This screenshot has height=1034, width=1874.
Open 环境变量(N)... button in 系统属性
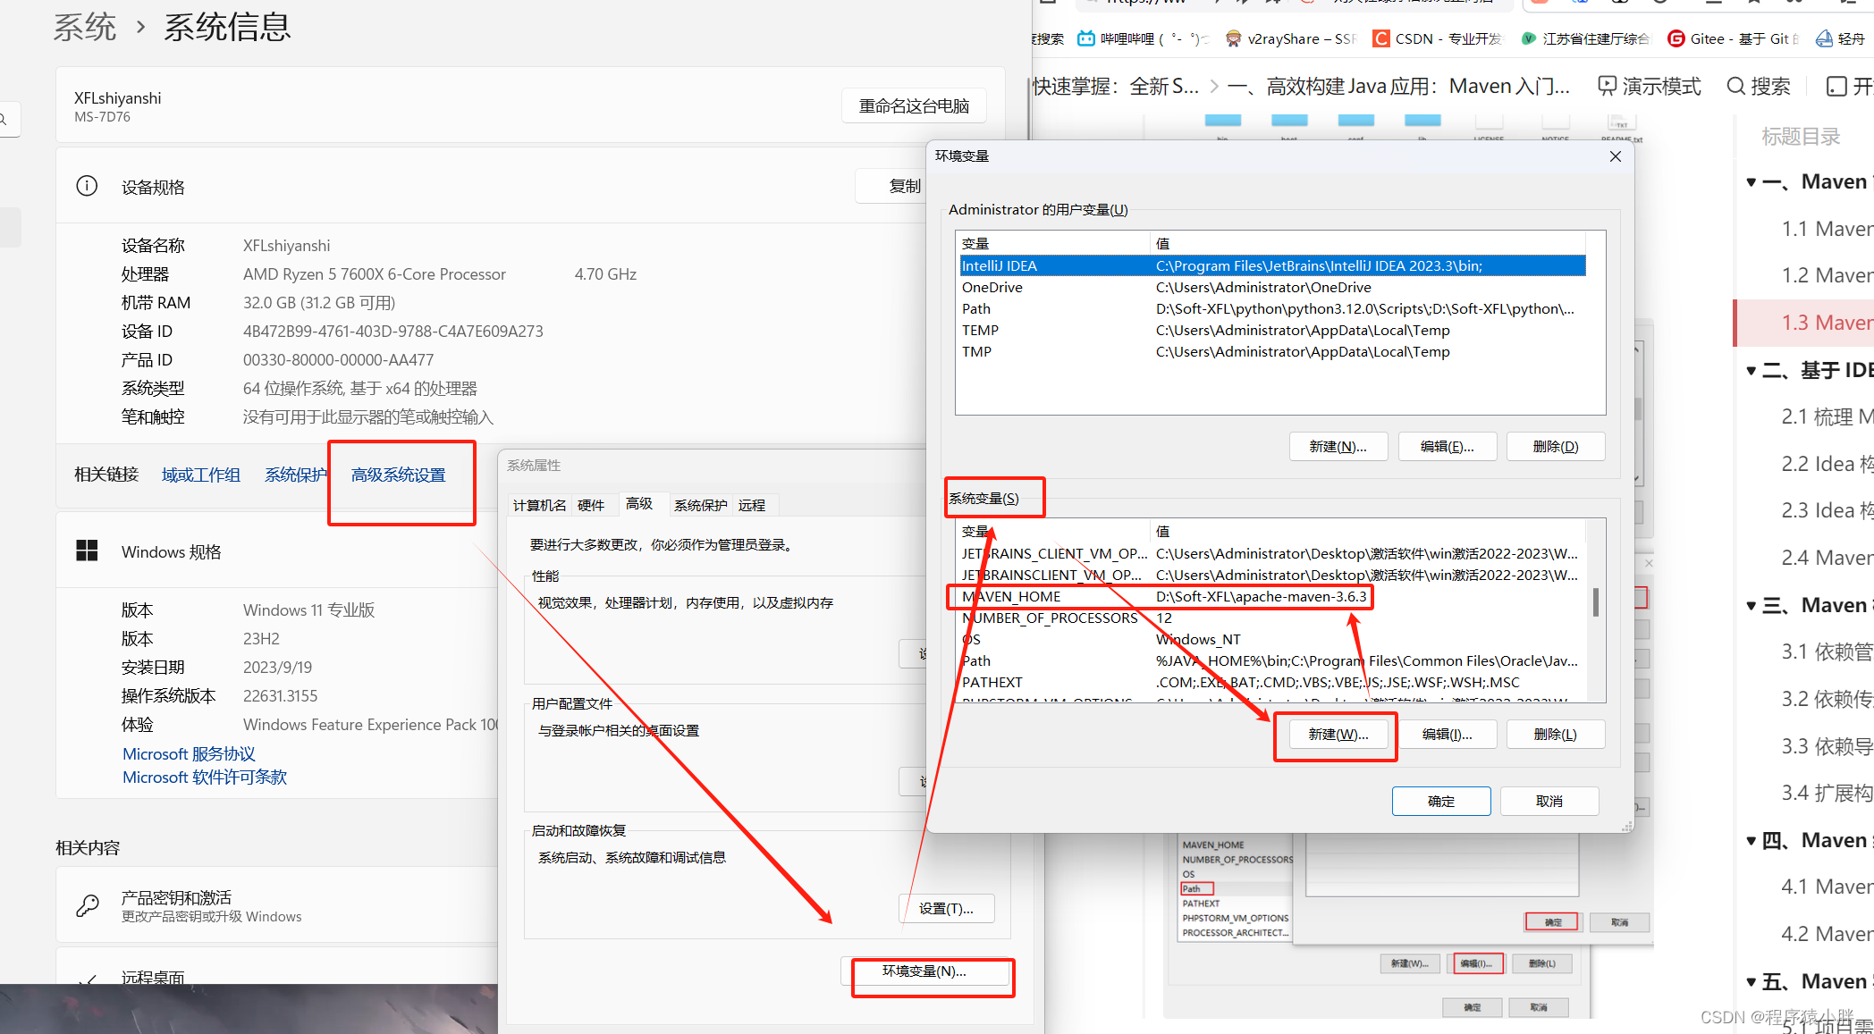tap(924, 971)
